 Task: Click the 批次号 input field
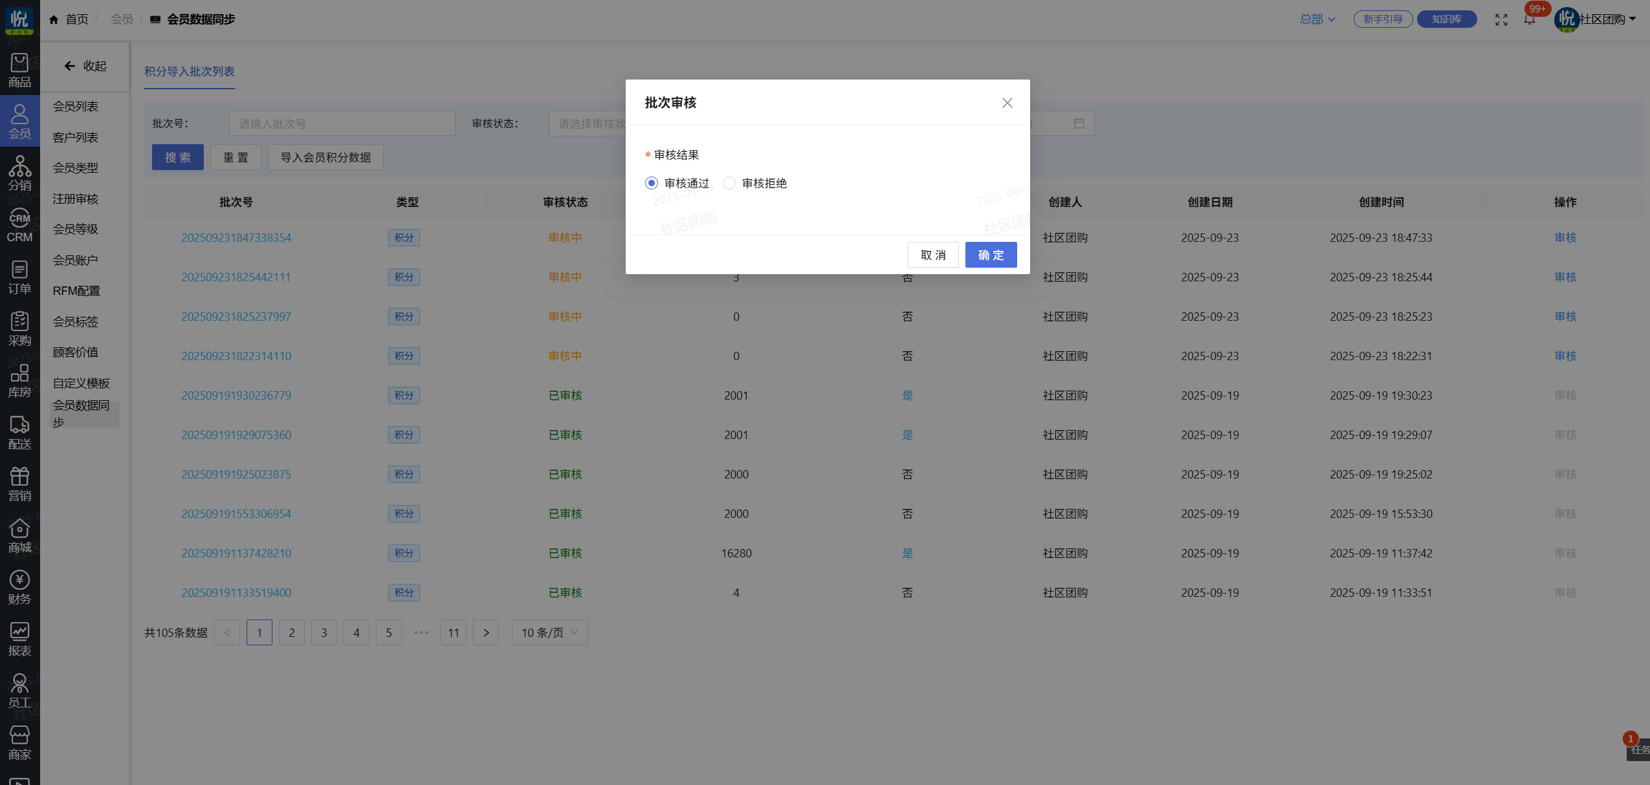(x=342, y=124)
